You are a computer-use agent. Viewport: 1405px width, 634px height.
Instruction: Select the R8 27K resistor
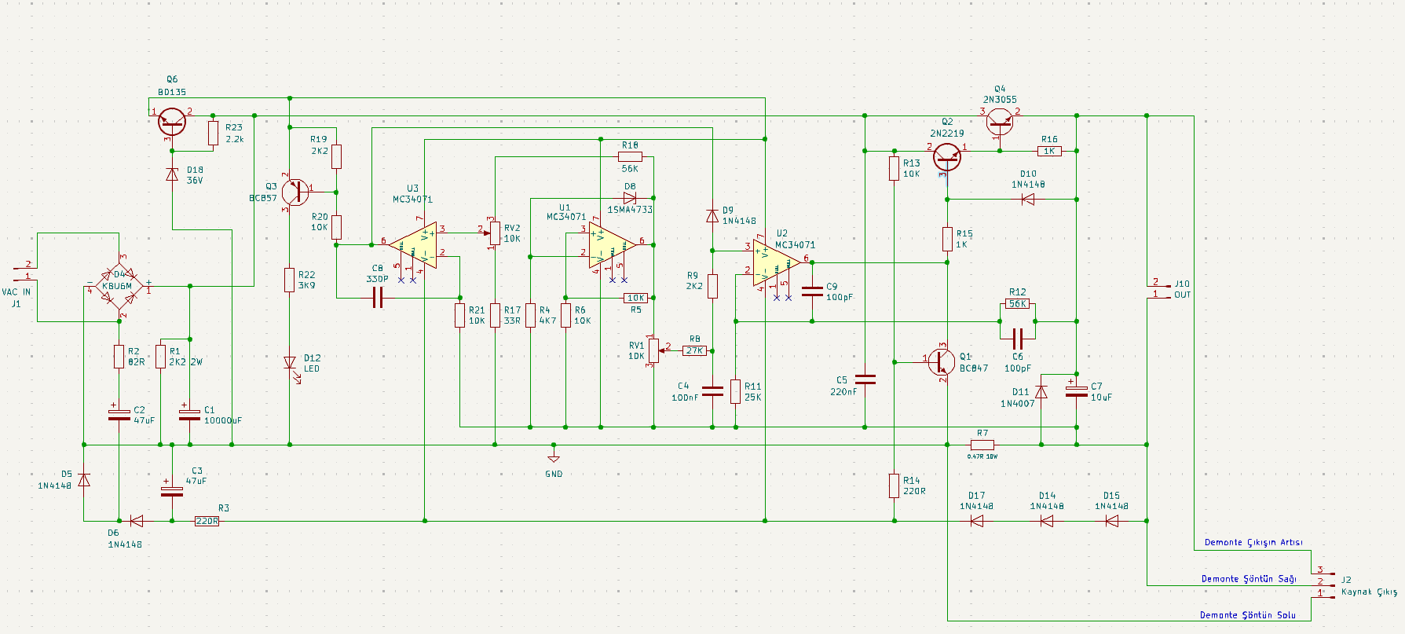[x=694, y=350]
